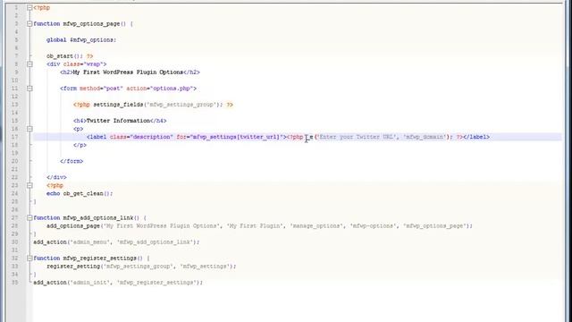This screenshot has width=572, height=322.
Task: Click on 'settings_fields' function call
Action: coord(118,105)
